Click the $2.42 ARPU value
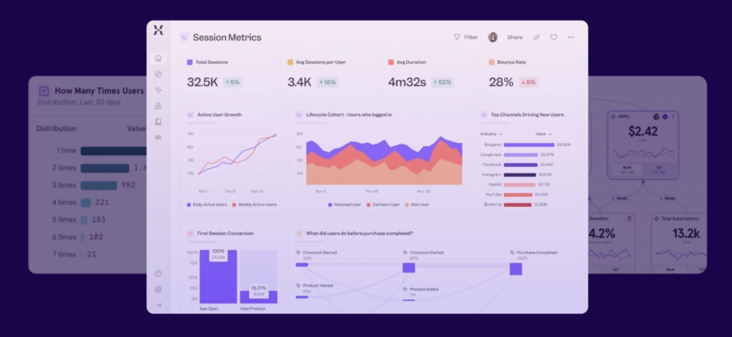The image size is (732, 337). (643, 132)
